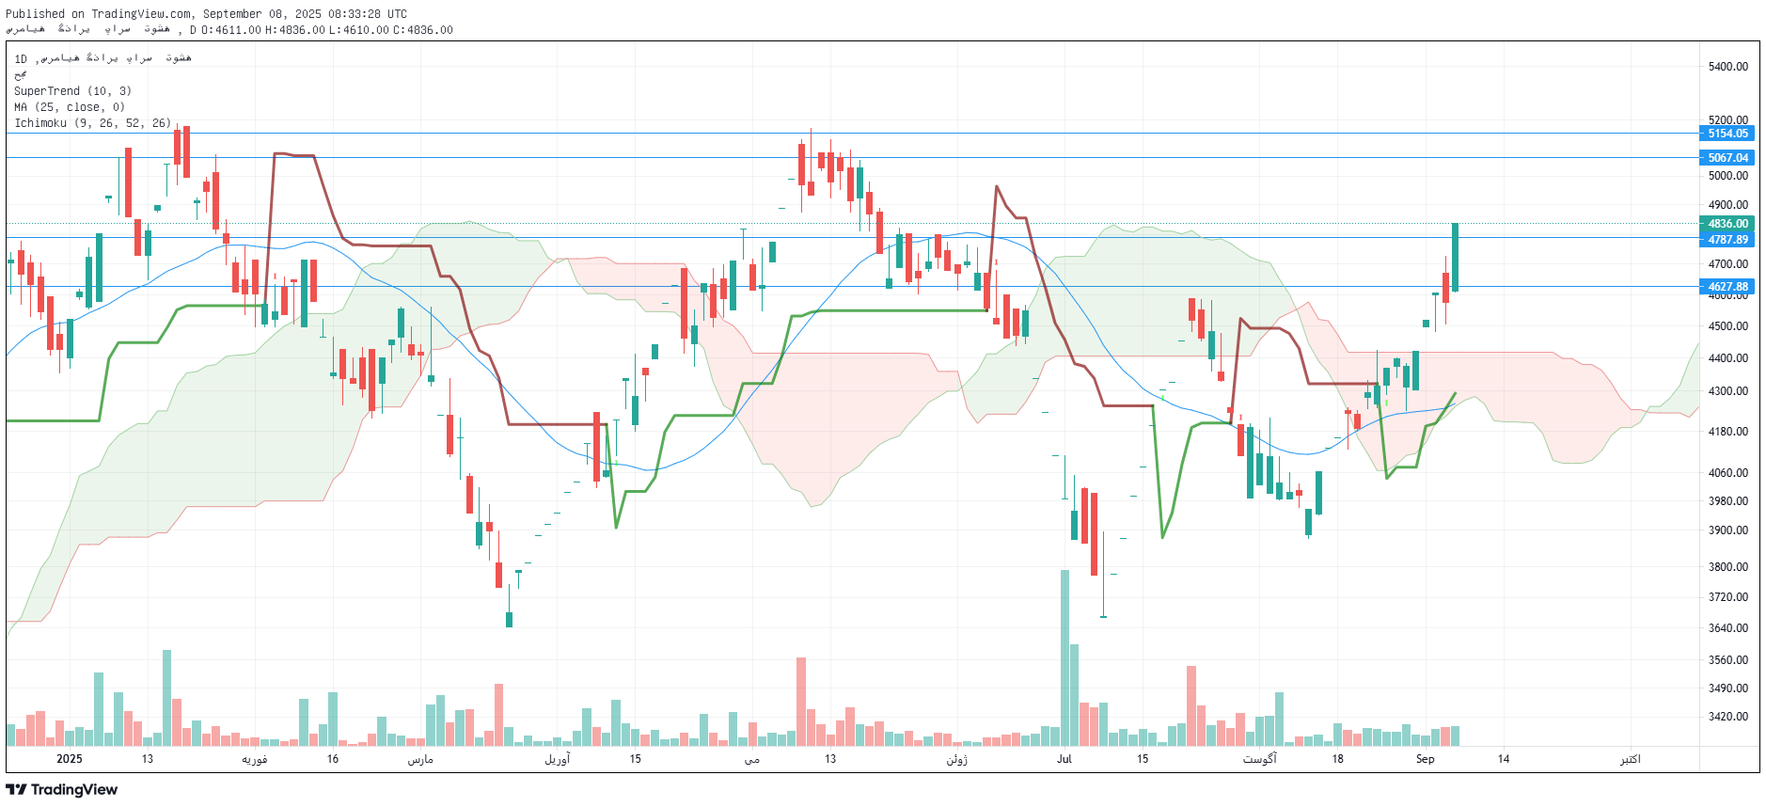Select the 4627.88 price line label
Viewport: 1766px width, 807px height.
(x=1727, y=287)
